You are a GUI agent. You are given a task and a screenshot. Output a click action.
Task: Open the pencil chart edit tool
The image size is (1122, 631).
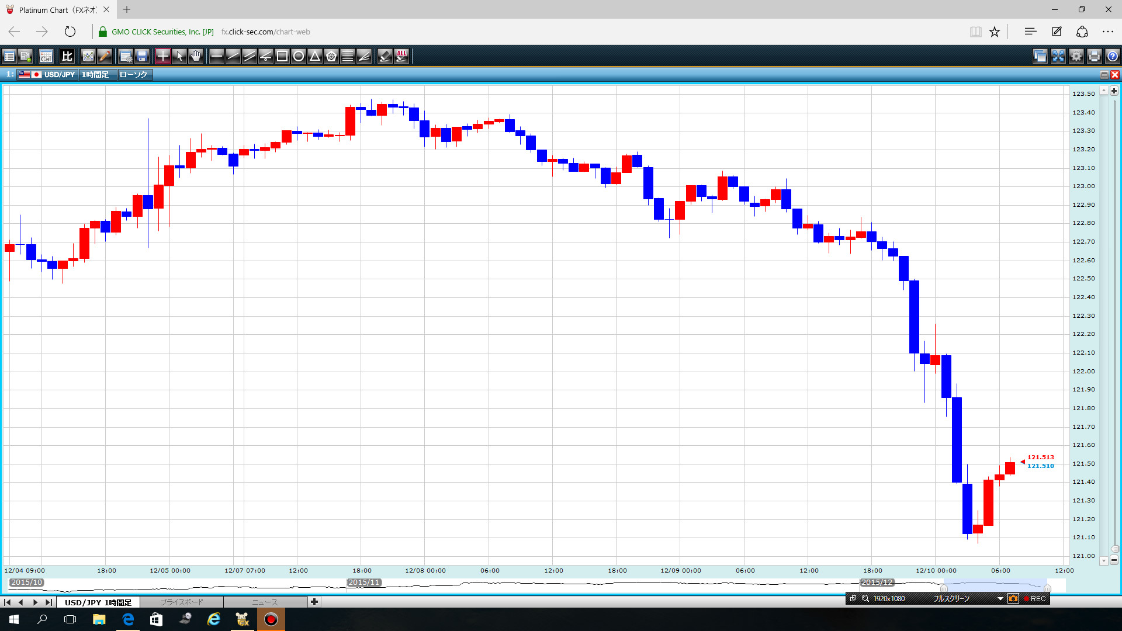coord(105,56)
